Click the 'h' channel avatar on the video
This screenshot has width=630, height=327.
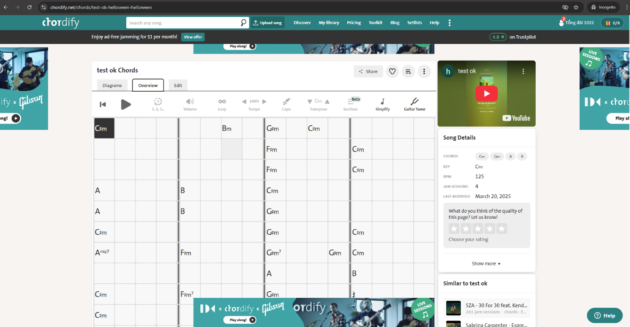point(448,71)
